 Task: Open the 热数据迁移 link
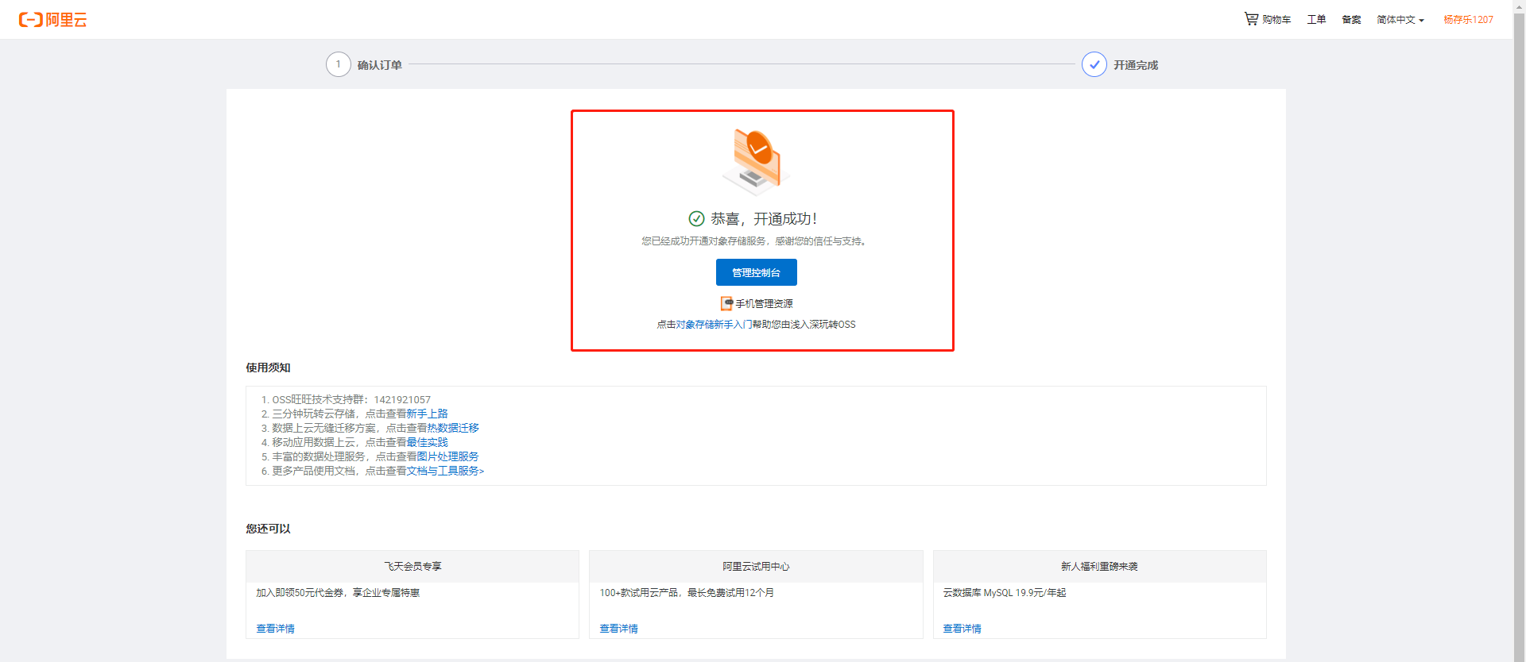coord(453,428)
